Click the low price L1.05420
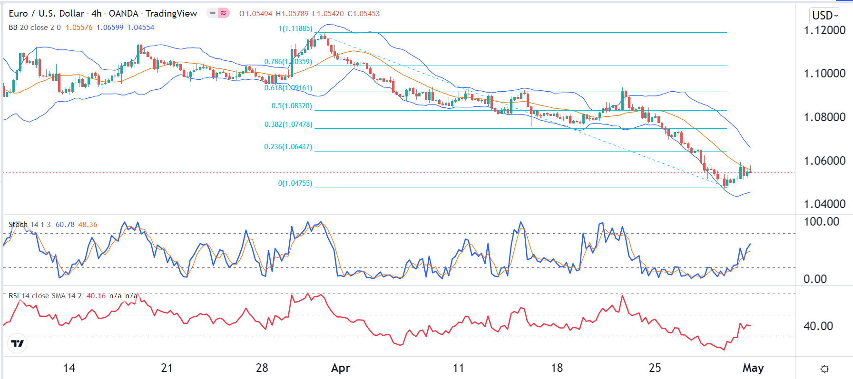853x379 pixels. 328,13
